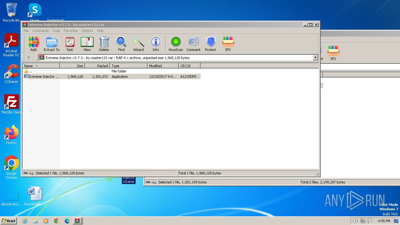This screenshot has width=400, height=225.
Task: Open the Comment tool
Action: coord(193,44)
